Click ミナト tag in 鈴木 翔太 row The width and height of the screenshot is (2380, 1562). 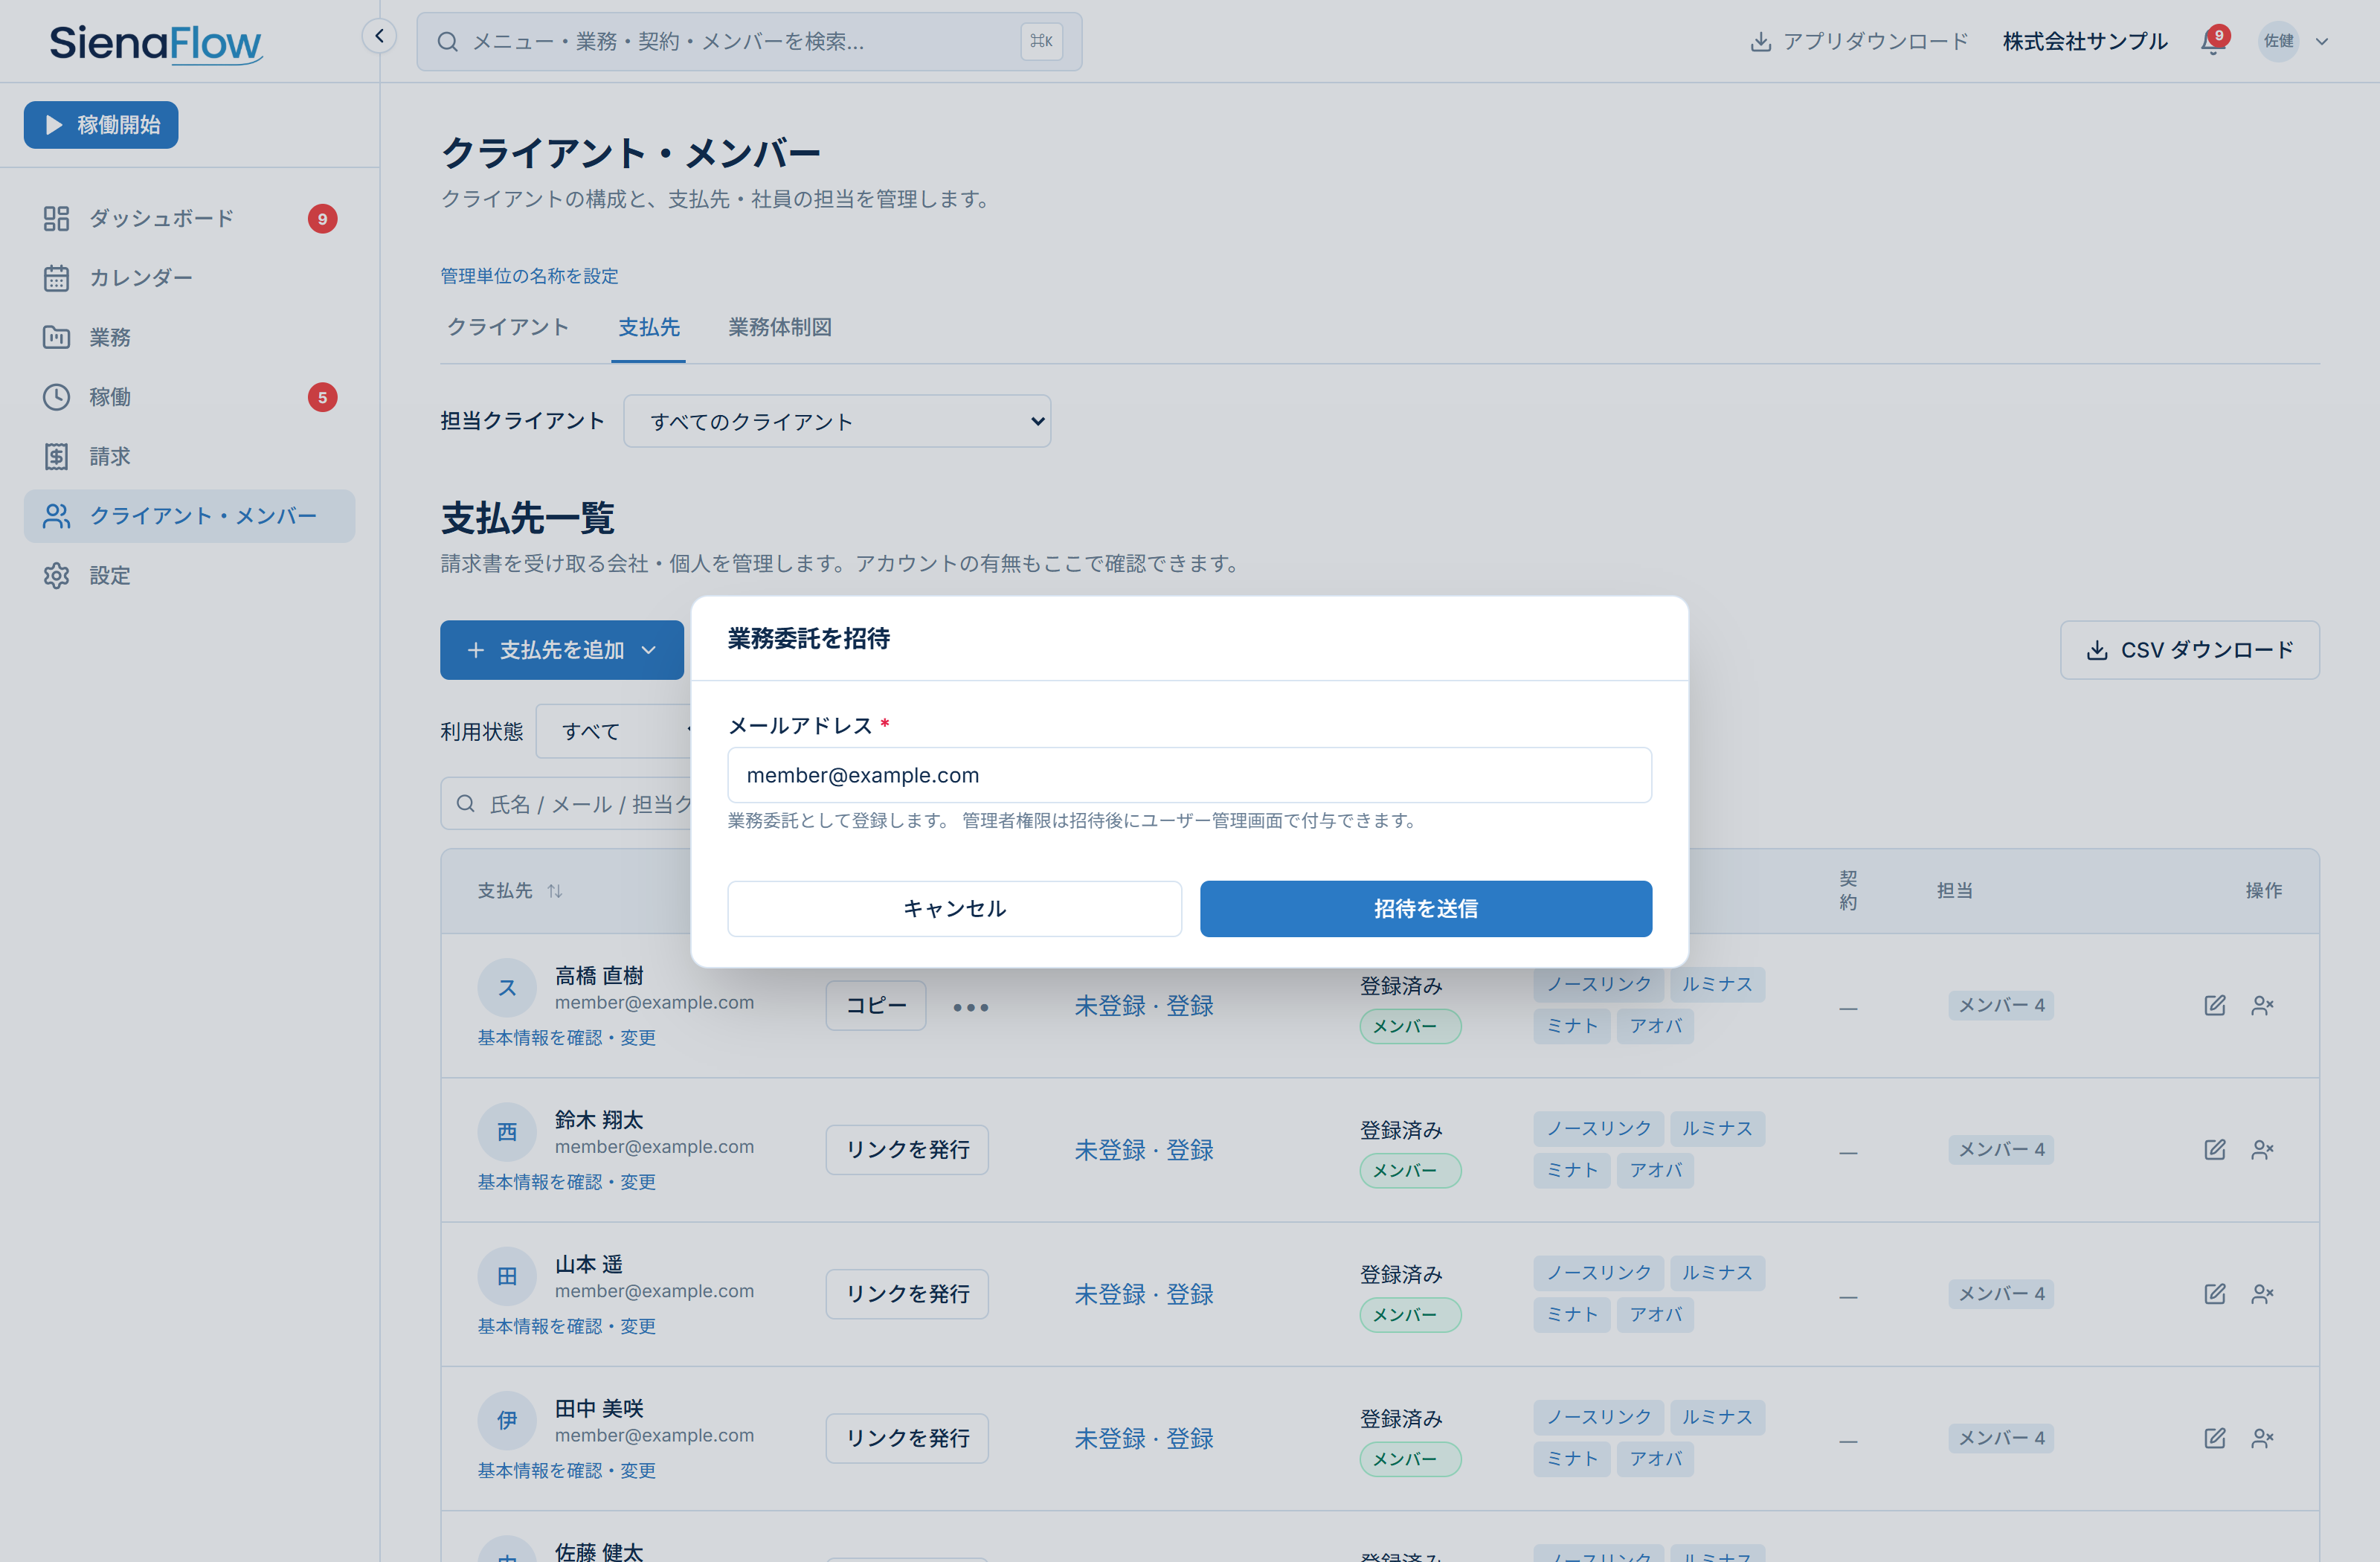click(x=1572, y=1171)
